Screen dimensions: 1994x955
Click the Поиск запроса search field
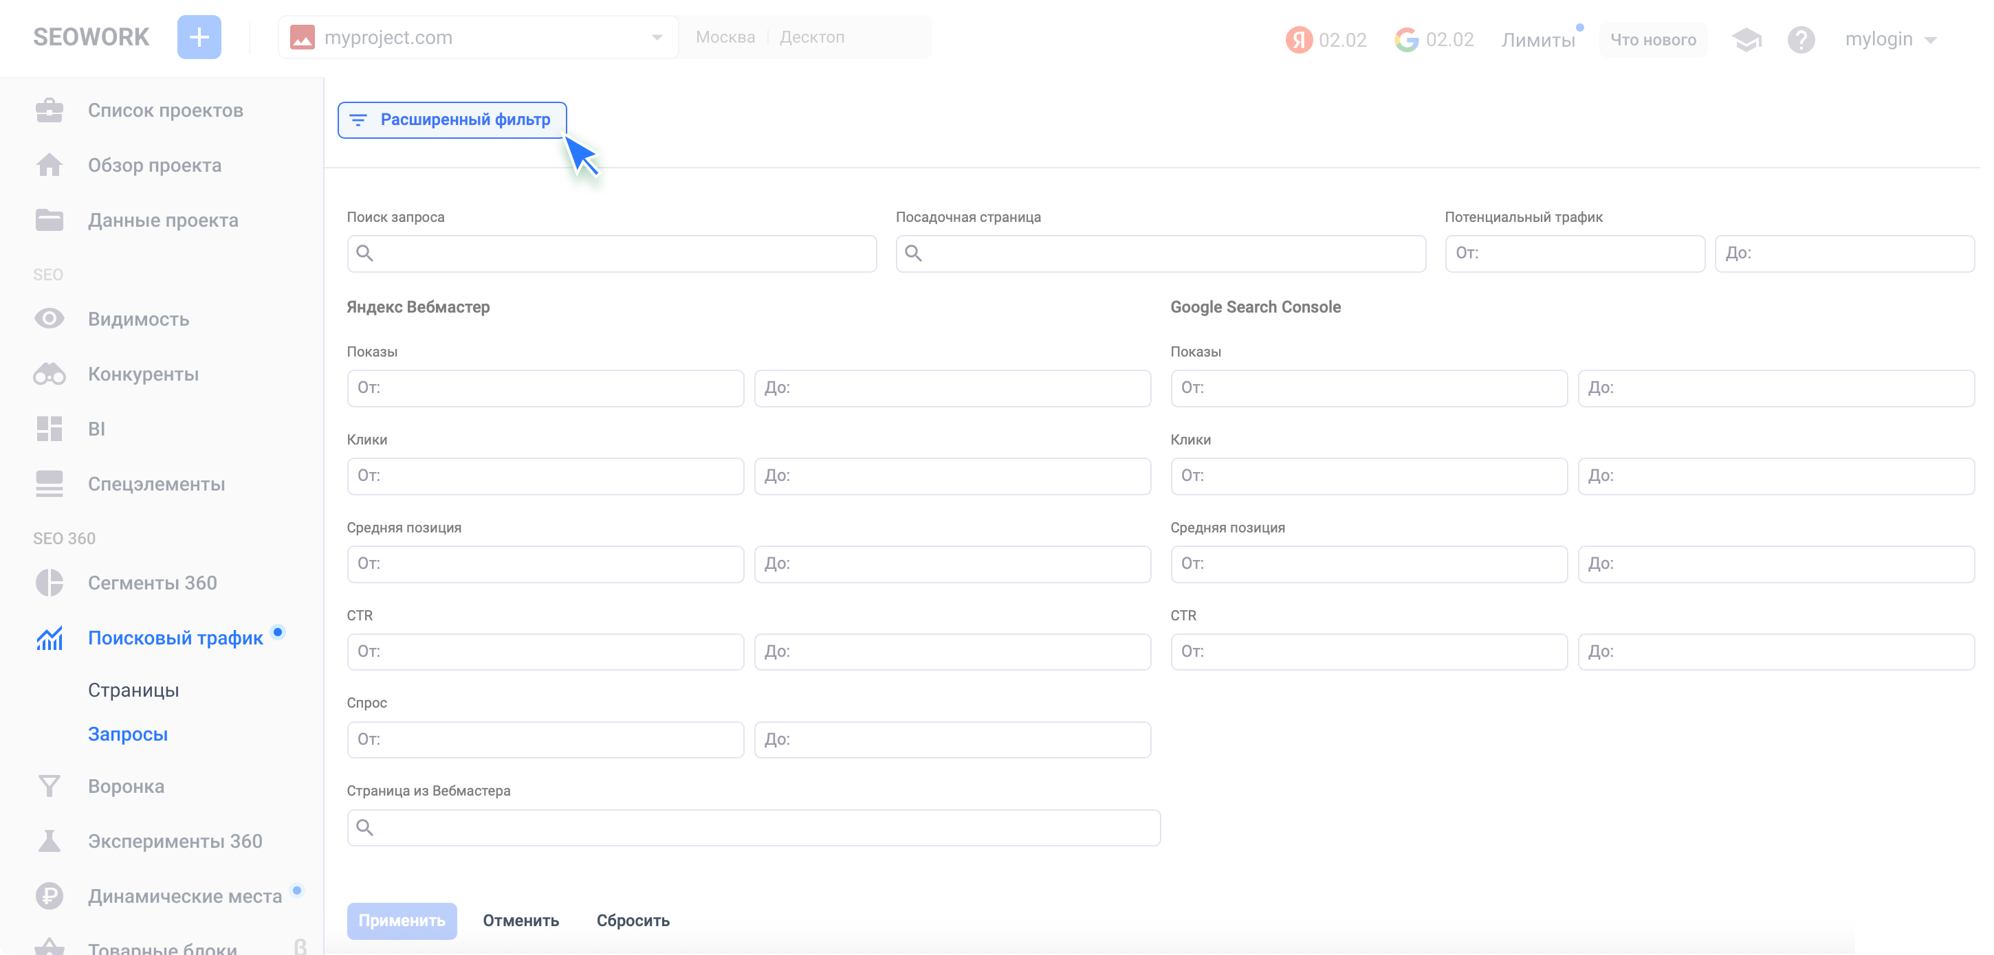(x=611, y=254)
